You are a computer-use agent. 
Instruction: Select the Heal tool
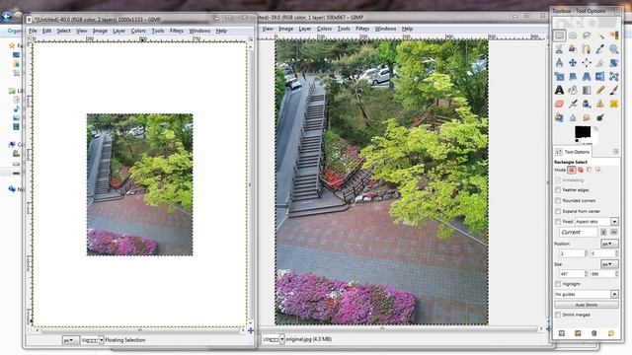pos(614,104)
